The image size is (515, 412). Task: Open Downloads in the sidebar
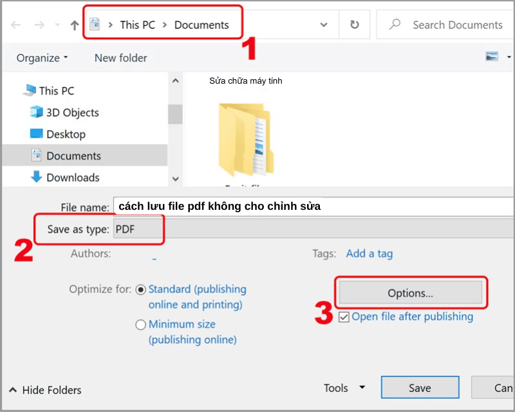click(x=73, y=177)
